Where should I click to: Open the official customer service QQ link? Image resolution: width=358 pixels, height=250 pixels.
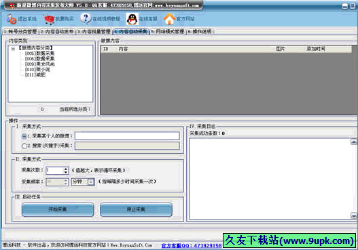coord(192,246)
